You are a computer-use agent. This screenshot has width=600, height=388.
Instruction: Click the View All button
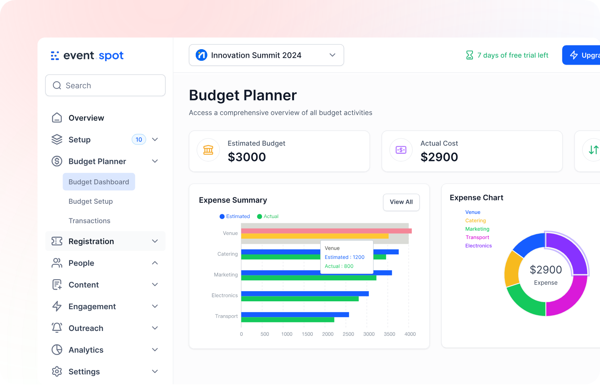[401, 202]
